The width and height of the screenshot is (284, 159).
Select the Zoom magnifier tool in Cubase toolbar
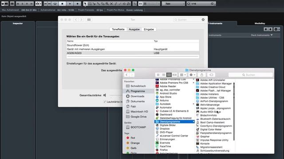point(107,4)
